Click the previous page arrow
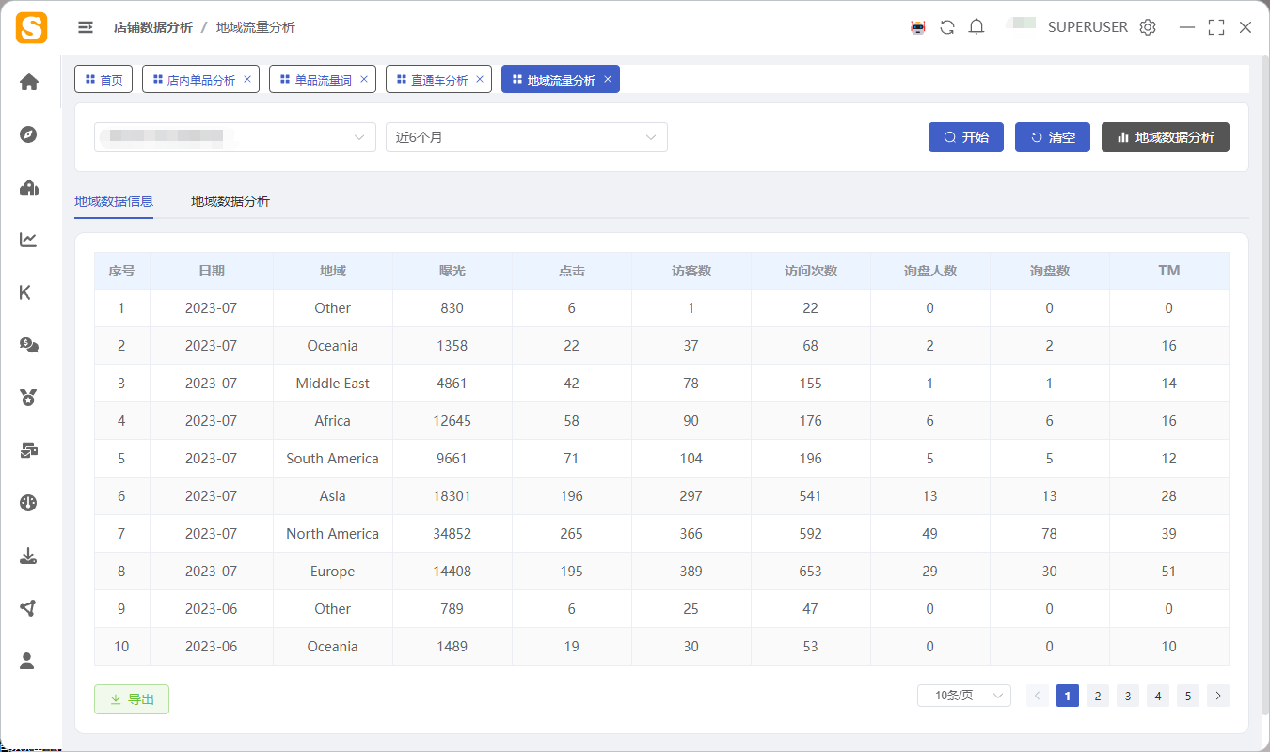Image resolution: width=1270 pixels, height=752 pixels. click(1038, 696)
